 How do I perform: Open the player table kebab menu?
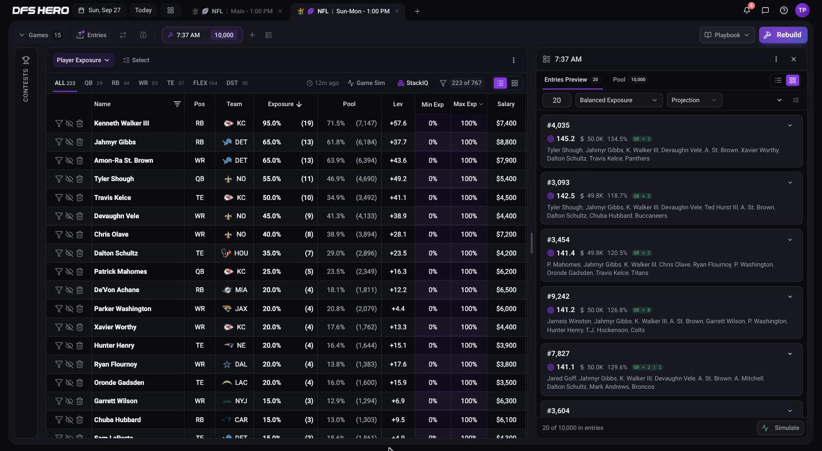pos(514,60)
